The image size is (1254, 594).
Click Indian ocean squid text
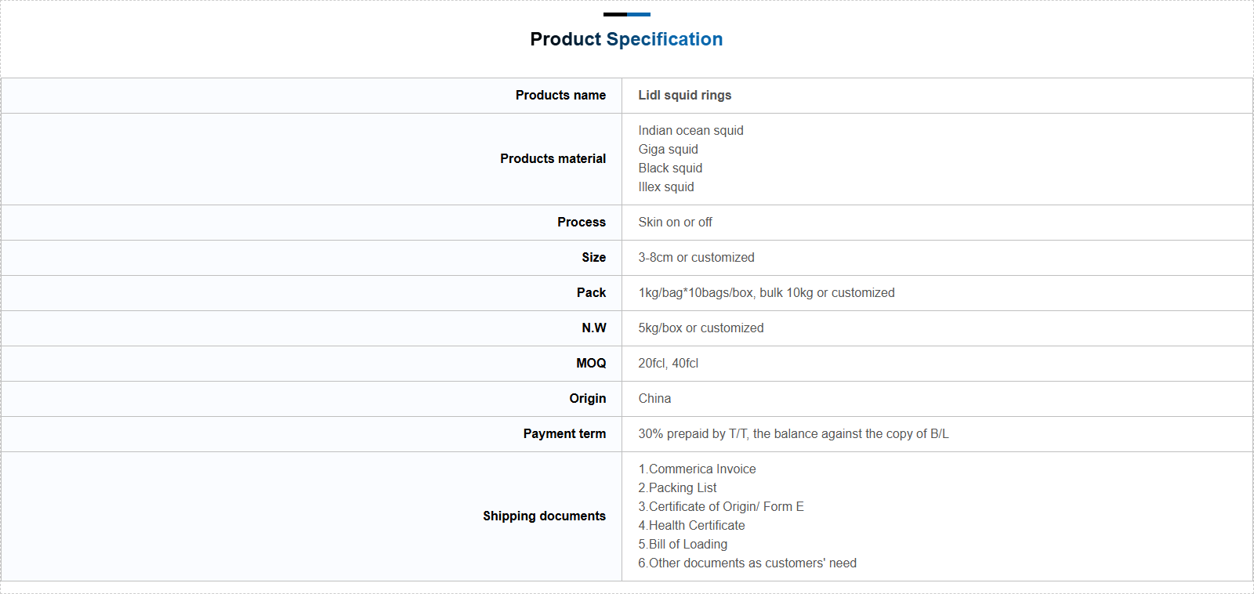click(x=690, y=130)
